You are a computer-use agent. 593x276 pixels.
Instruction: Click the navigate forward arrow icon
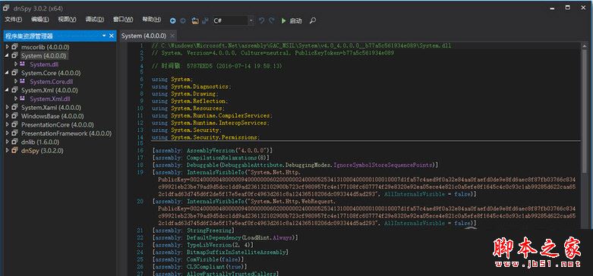[x=183, y=20]
